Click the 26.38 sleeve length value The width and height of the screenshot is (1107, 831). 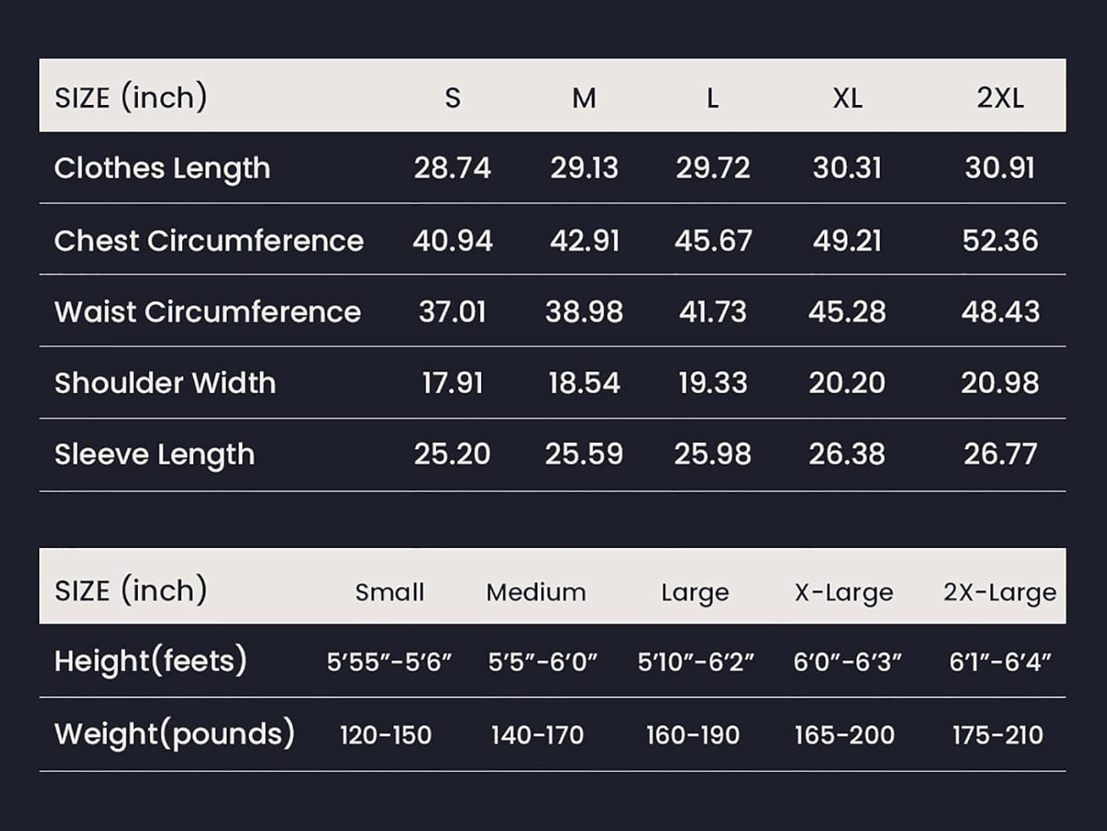tap(847, 455)
